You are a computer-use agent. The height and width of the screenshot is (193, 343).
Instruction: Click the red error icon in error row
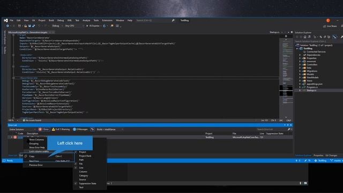click(x=15, y=137)
